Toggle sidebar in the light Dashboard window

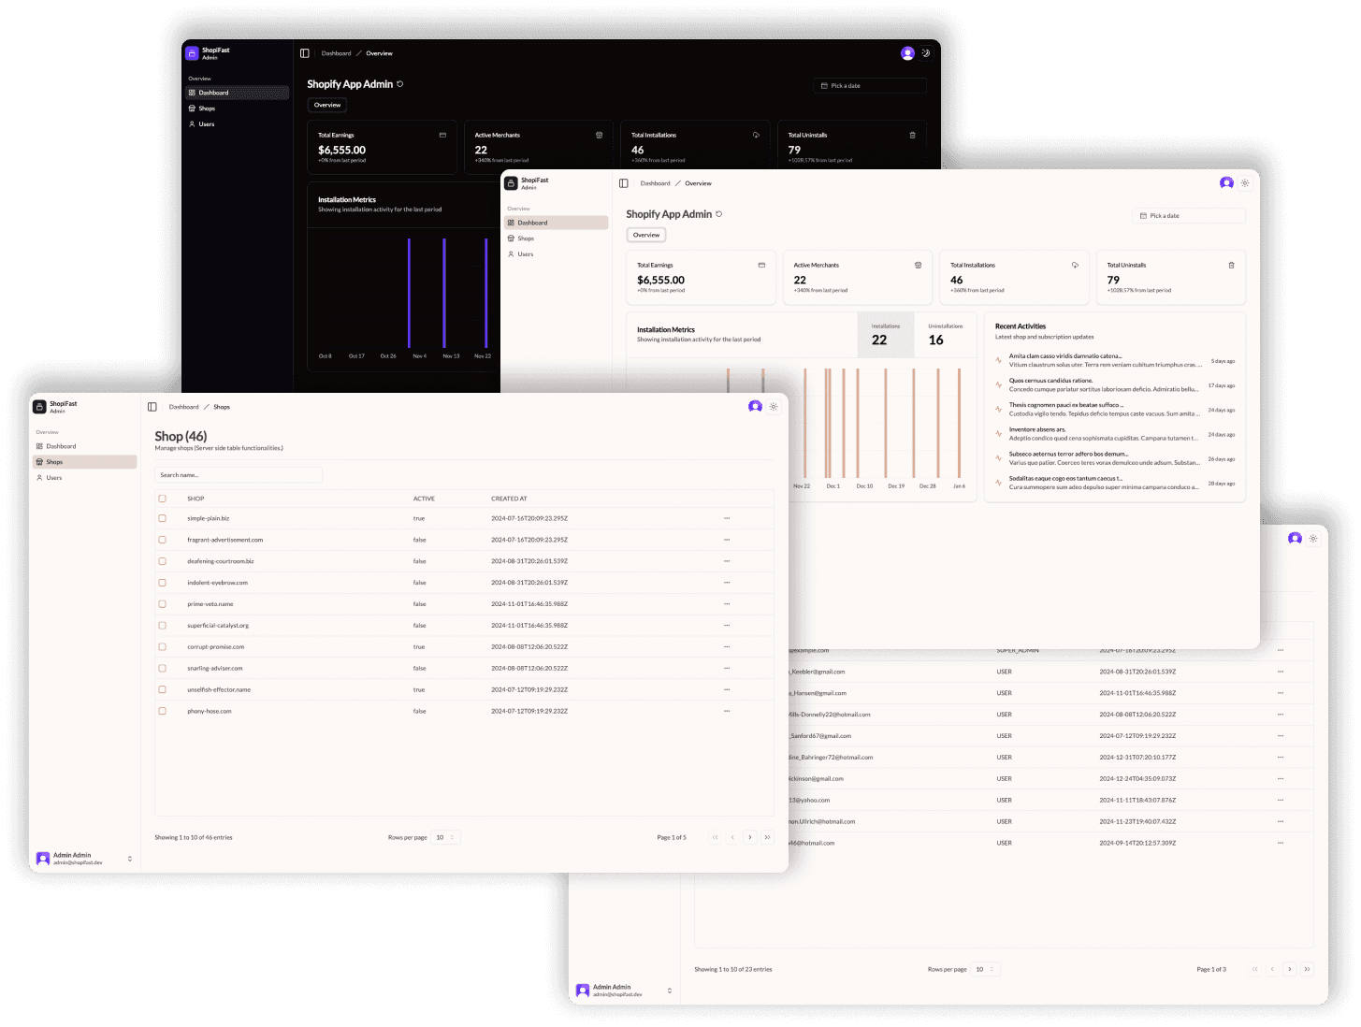(x=624, y=183)
